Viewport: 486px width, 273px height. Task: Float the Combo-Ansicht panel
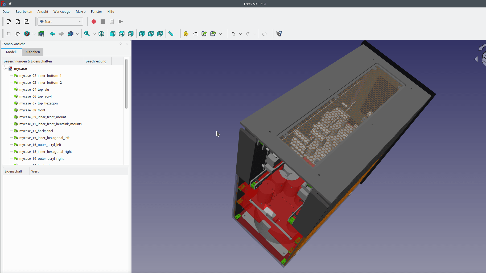pyautogui.click(x=121, y=44)
